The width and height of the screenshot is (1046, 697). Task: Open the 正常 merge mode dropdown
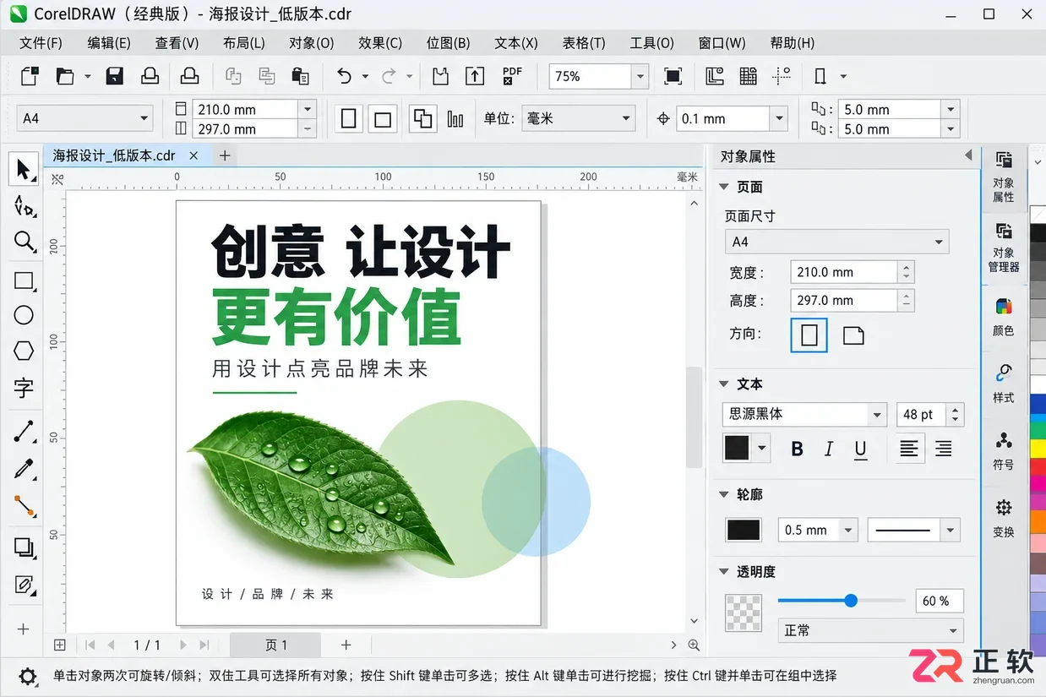[870, 630]
